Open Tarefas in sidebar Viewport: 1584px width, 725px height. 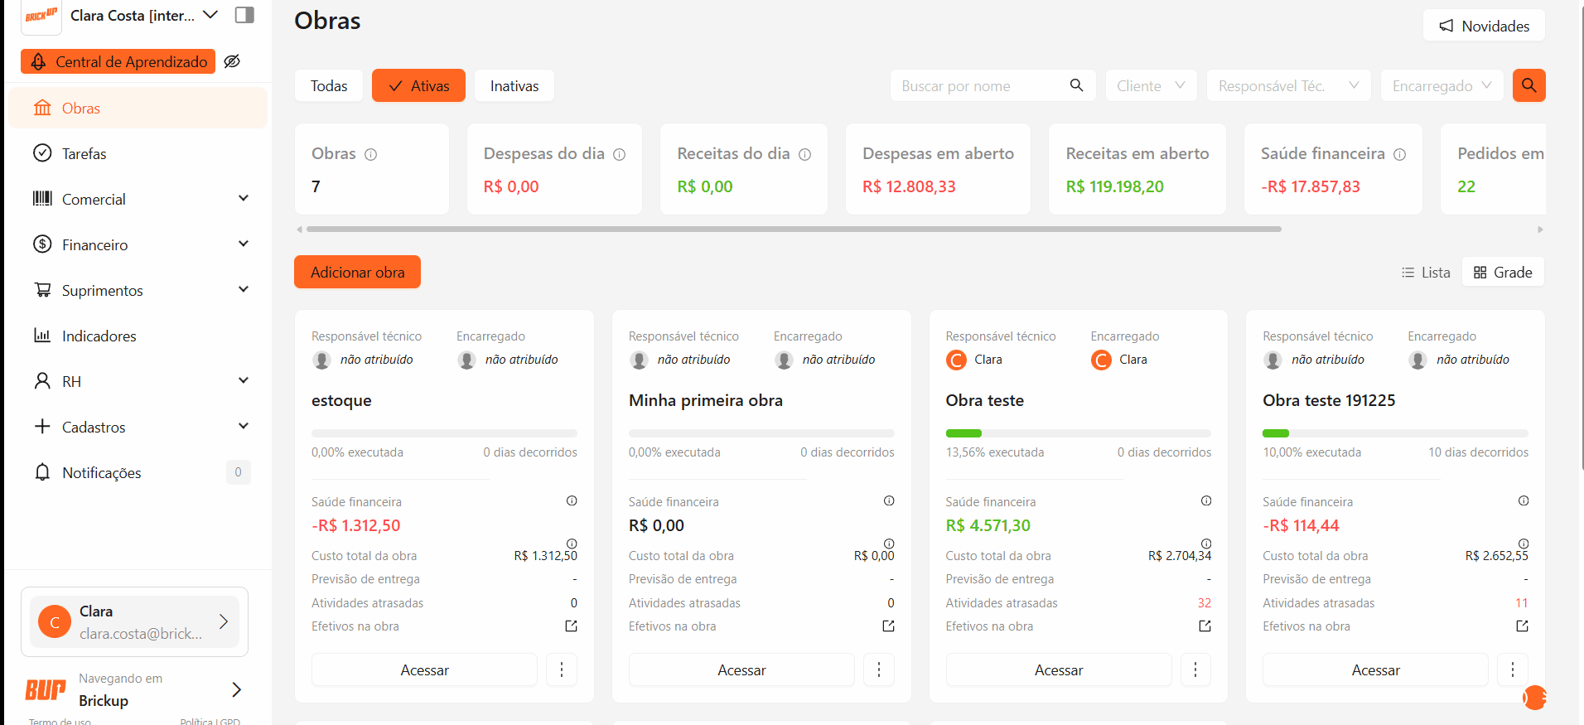tap(84, 153)
